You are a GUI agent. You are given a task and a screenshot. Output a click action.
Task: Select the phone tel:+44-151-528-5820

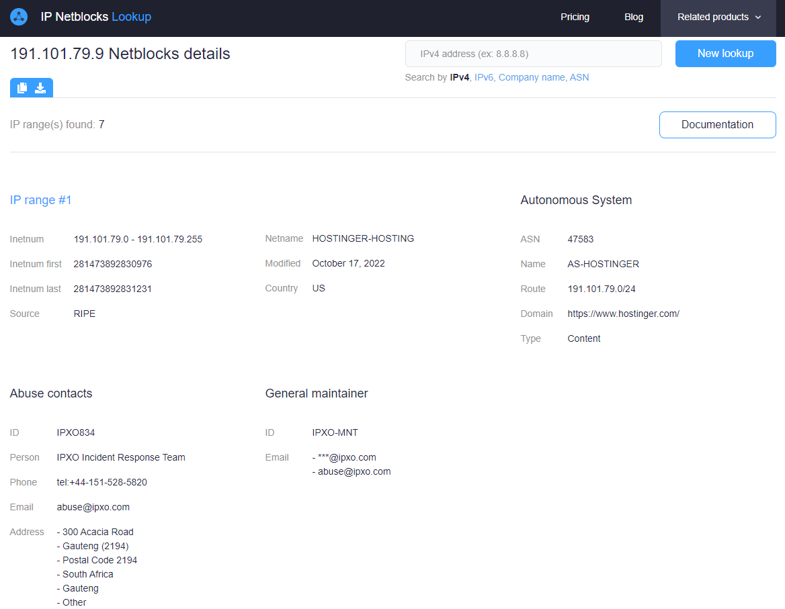click(101, 483)
